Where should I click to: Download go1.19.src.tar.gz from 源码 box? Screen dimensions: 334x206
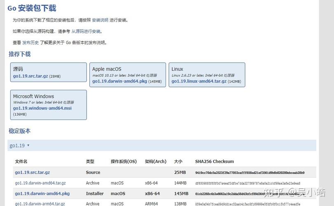(x=30, y=76)
